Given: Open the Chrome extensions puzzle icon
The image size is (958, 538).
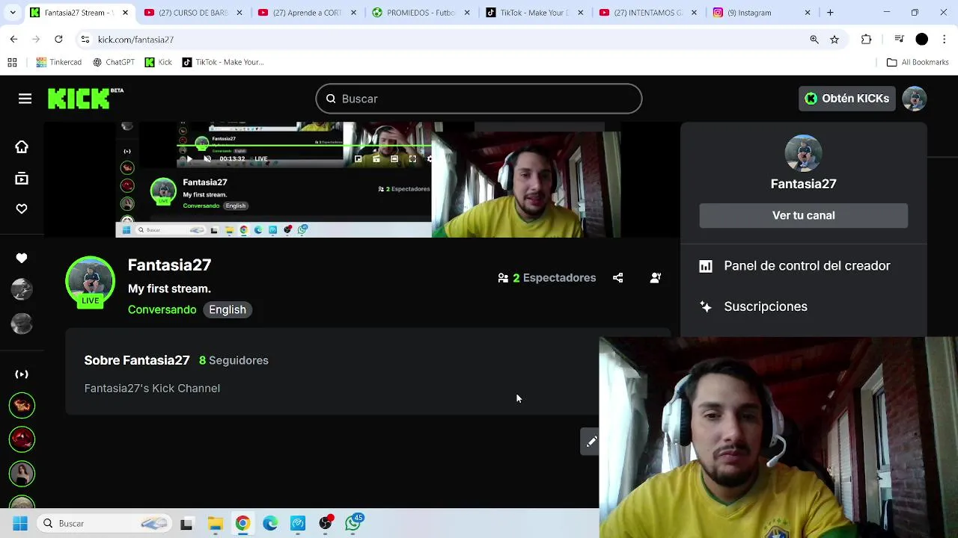Looking at the screenshot, I should tap(867, 40).
